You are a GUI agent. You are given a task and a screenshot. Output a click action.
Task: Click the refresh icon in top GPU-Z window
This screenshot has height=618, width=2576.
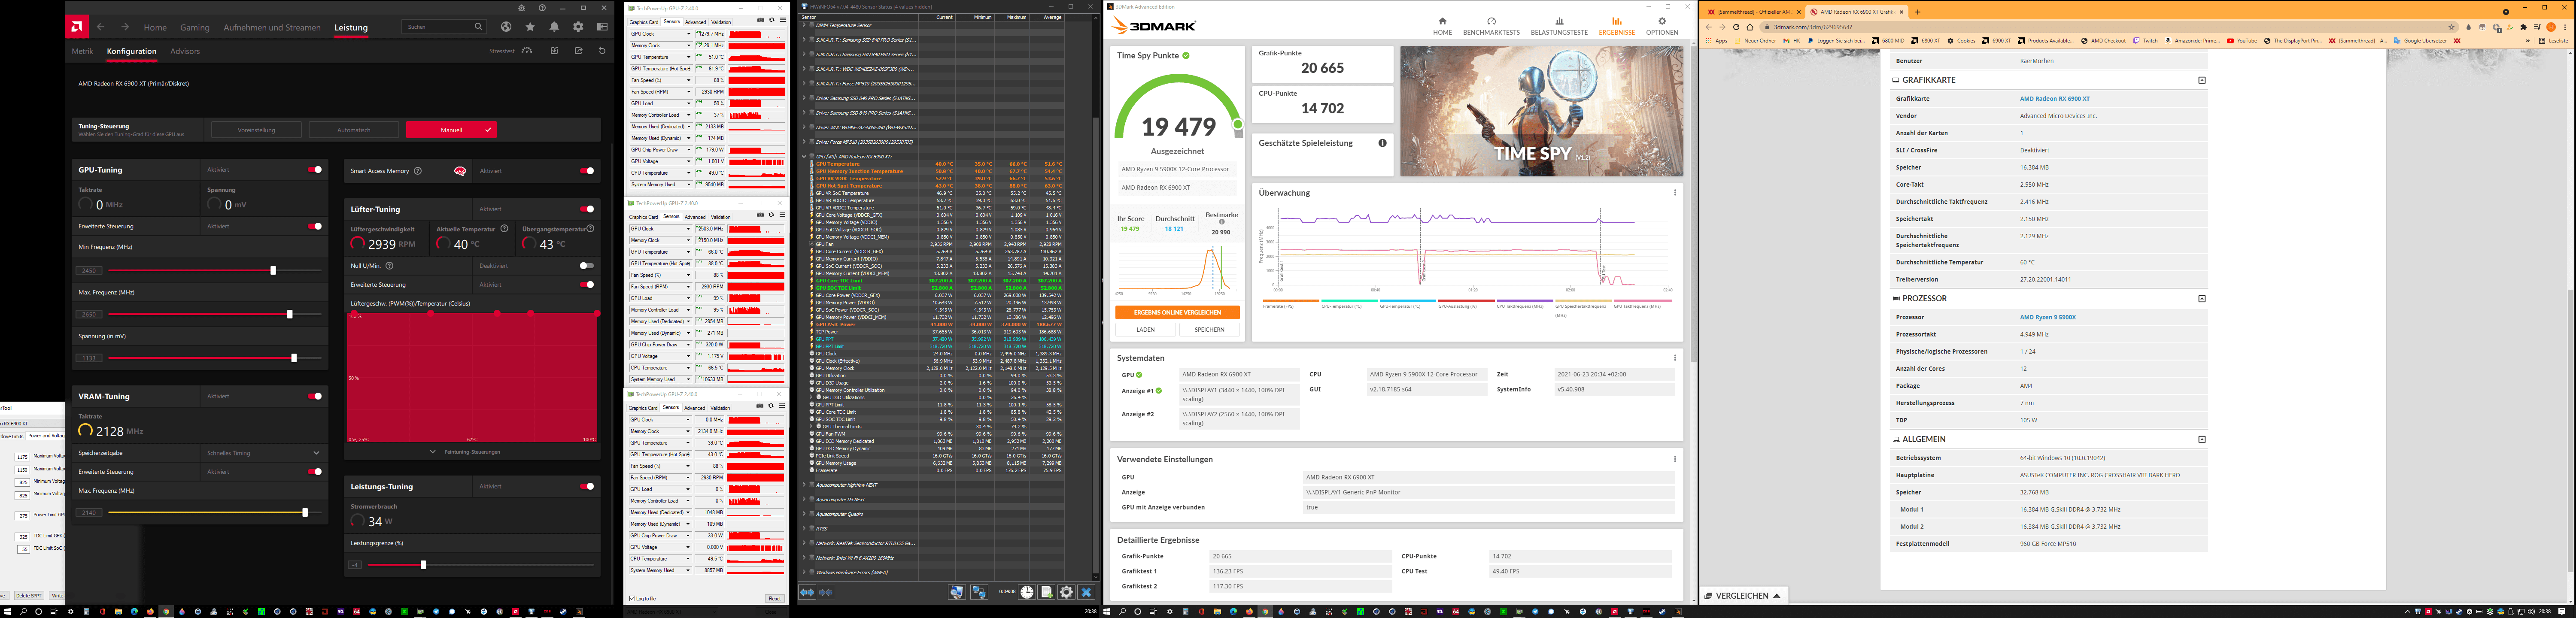pyautogui.click(x=771, y=21)
